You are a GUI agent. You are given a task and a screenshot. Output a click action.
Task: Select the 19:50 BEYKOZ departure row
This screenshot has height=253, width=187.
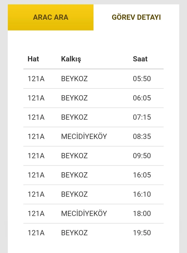click(x=94, y=233)
